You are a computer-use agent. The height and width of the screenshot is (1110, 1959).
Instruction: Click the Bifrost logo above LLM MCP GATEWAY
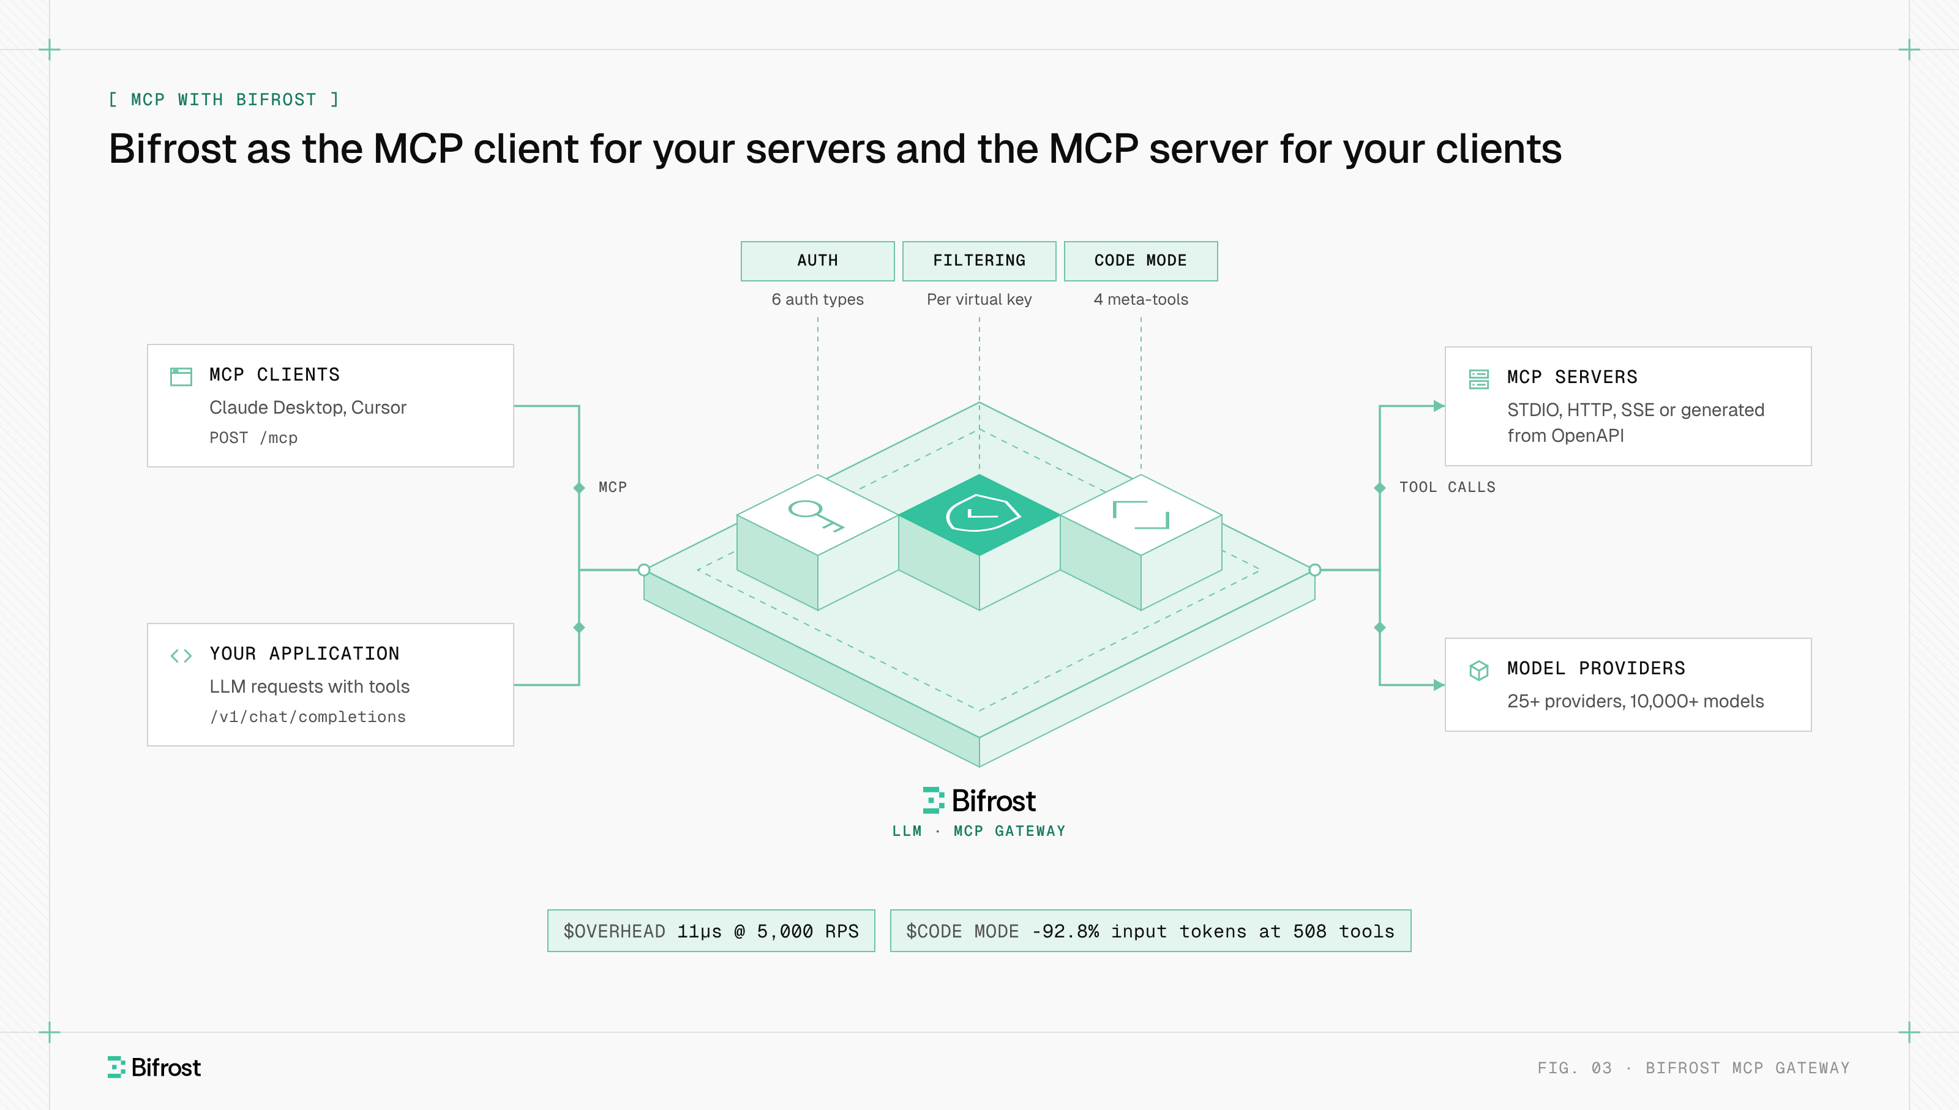[x=979, y=800]
